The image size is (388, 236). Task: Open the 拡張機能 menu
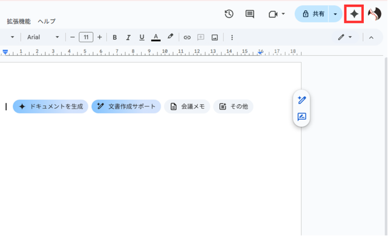point(19,22)
